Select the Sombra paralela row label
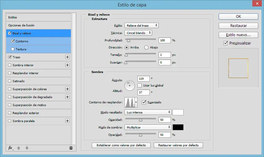 pos(24,121)
